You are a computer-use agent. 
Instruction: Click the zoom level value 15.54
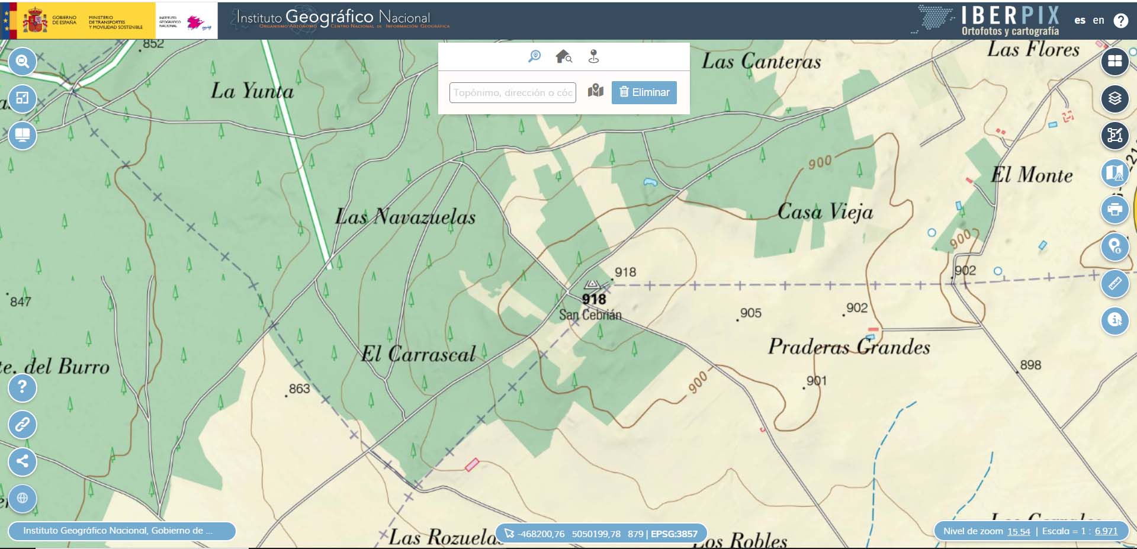1019,531
